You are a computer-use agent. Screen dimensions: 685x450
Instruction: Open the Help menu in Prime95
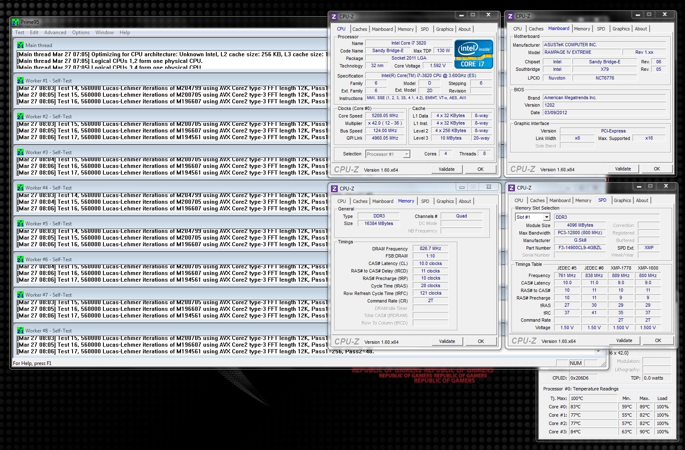(x=125, y=32)
